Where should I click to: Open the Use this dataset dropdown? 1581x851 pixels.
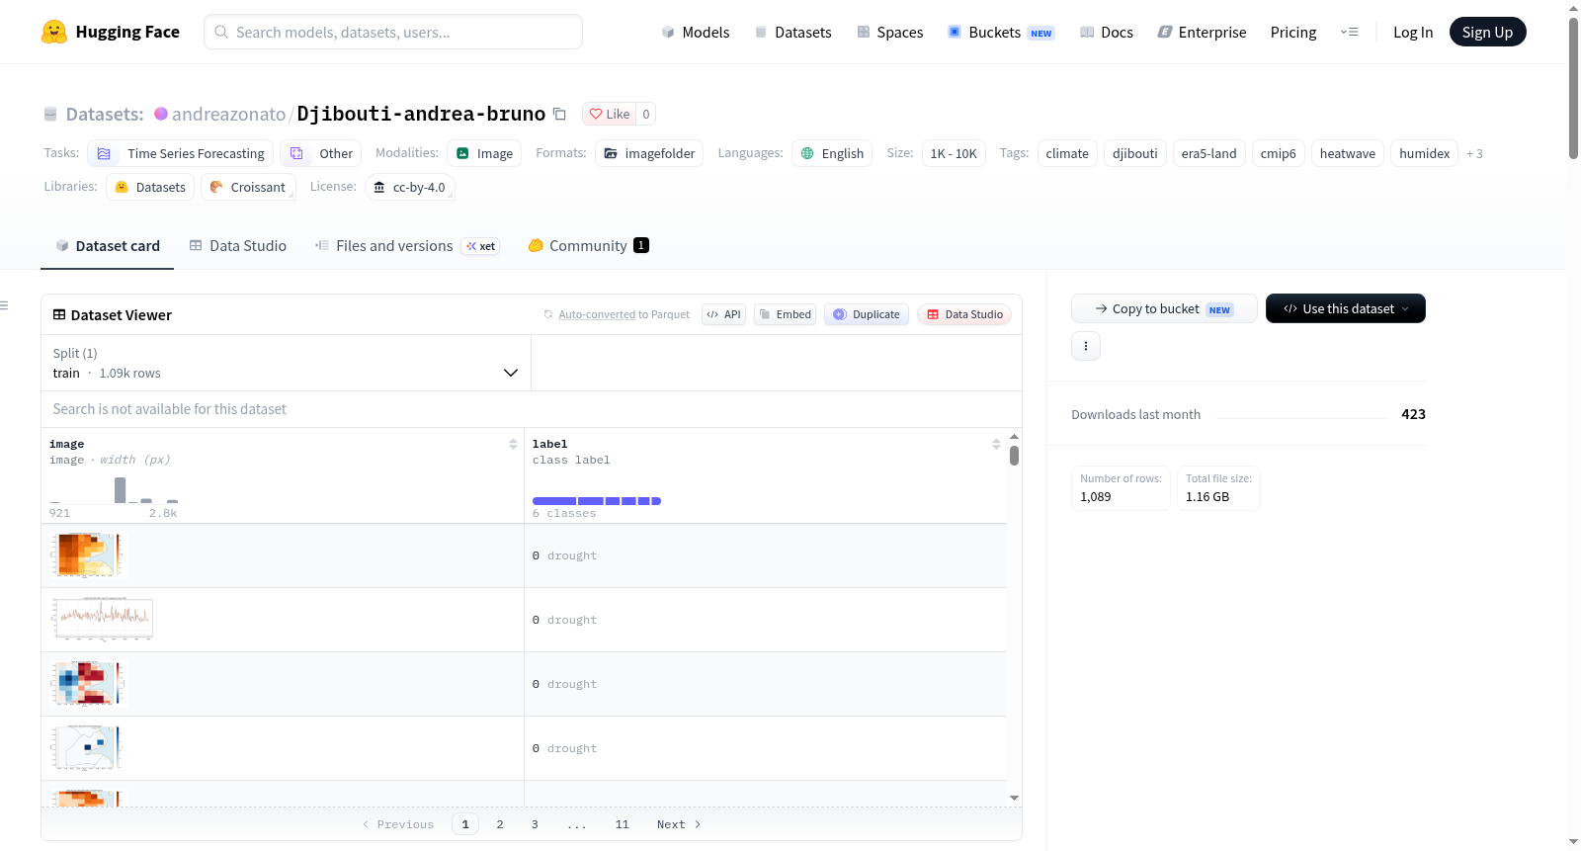(1345, 308)
